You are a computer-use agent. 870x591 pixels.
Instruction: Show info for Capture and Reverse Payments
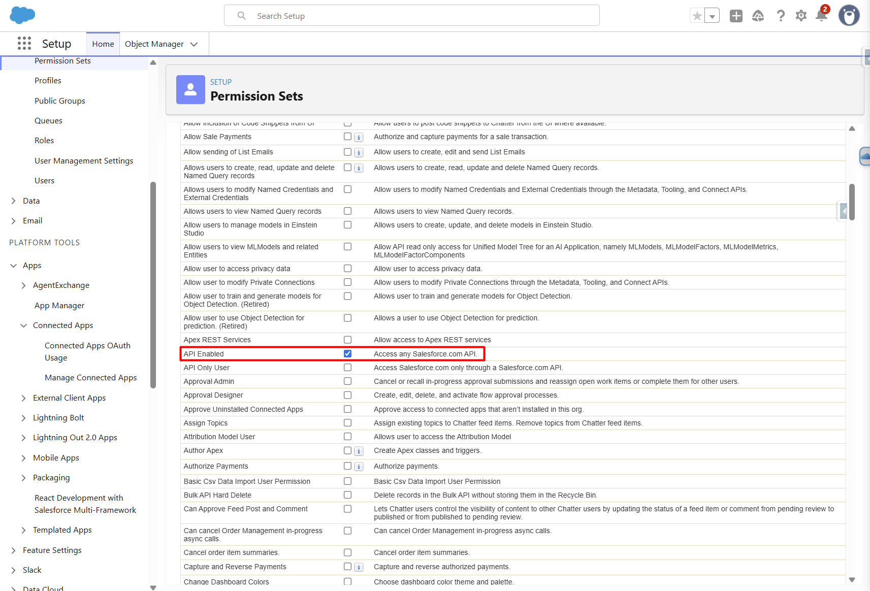pos(359,567)
